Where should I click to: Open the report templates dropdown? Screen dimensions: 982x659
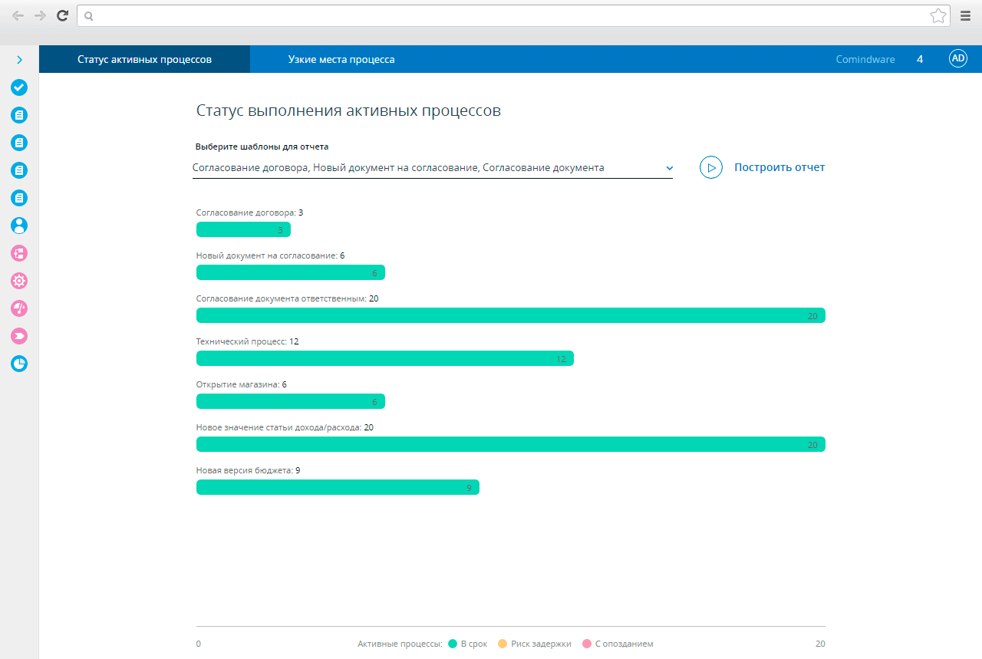tap(433, 168)
